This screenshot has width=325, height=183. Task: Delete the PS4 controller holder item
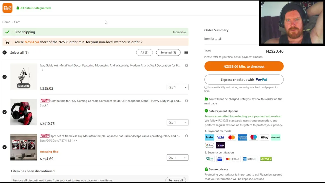pos(186,101)
